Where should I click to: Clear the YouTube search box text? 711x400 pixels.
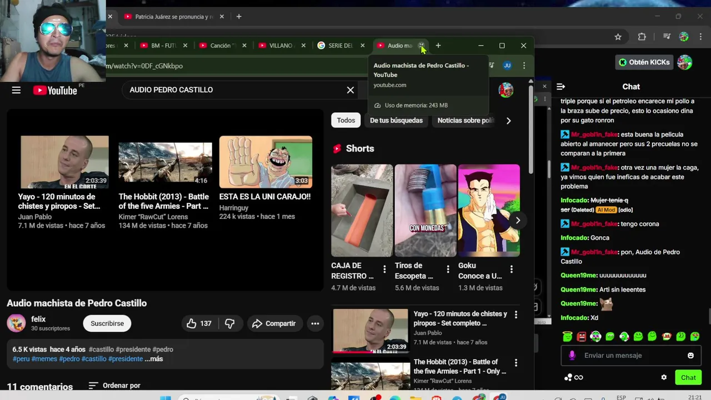(x=351, y=90)
